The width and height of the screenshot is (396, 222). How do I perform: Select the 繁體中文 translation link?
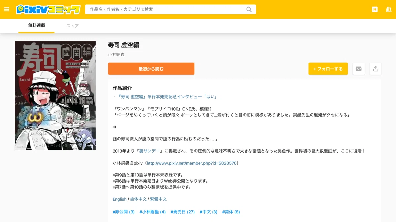(x=158, y=199)
